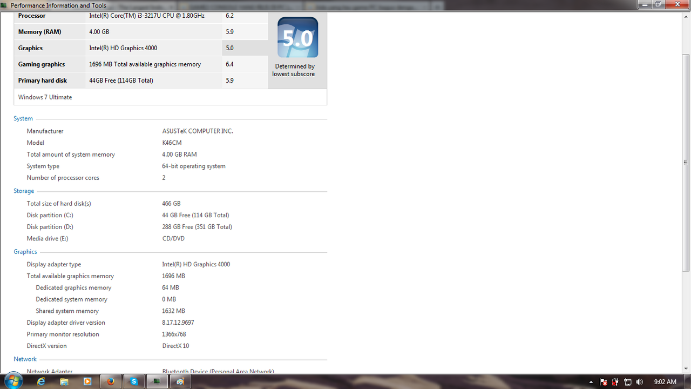
Task: Click the window icon in the title bar
Action: [5, 5]
